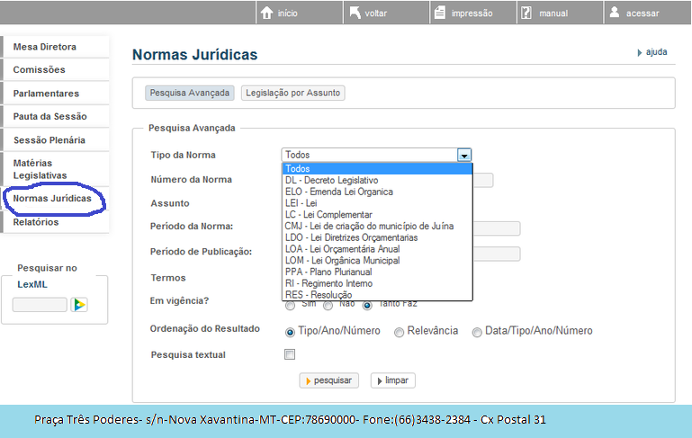Choose Tipo/Ano/Número result ordering

point(290,332)
